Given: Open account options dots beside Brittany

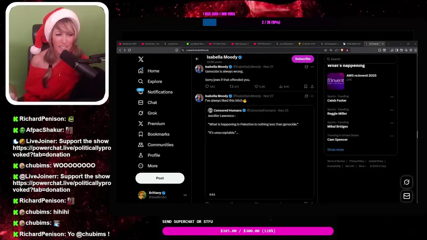Looking at the screenshot, I should (185, 195).
